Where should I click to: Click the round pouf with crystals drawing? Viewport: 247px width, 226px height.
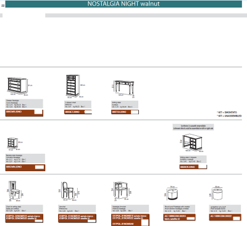click(x=172, y=194)
